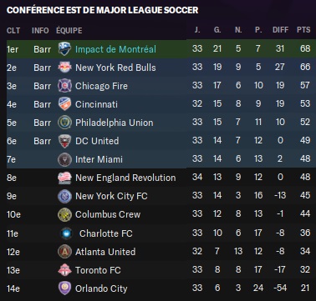
Task: Click the Philadelphia Union logo
Action: click(64, 123)
